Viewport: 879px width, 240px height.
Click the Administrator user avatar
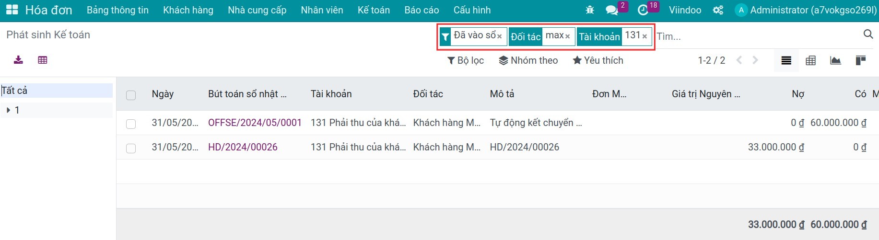coord(741,10)
